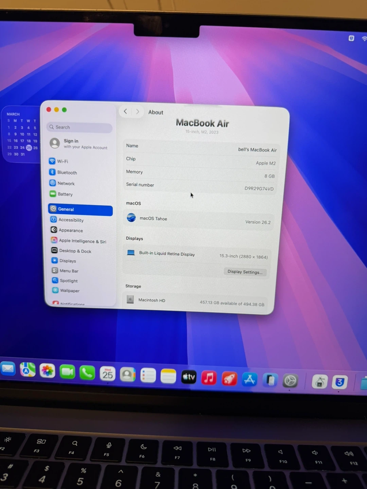Click the Wi-Fi status icon in menu bar
The width and height of the screenshot is (367, 489).
coord(364,39)
